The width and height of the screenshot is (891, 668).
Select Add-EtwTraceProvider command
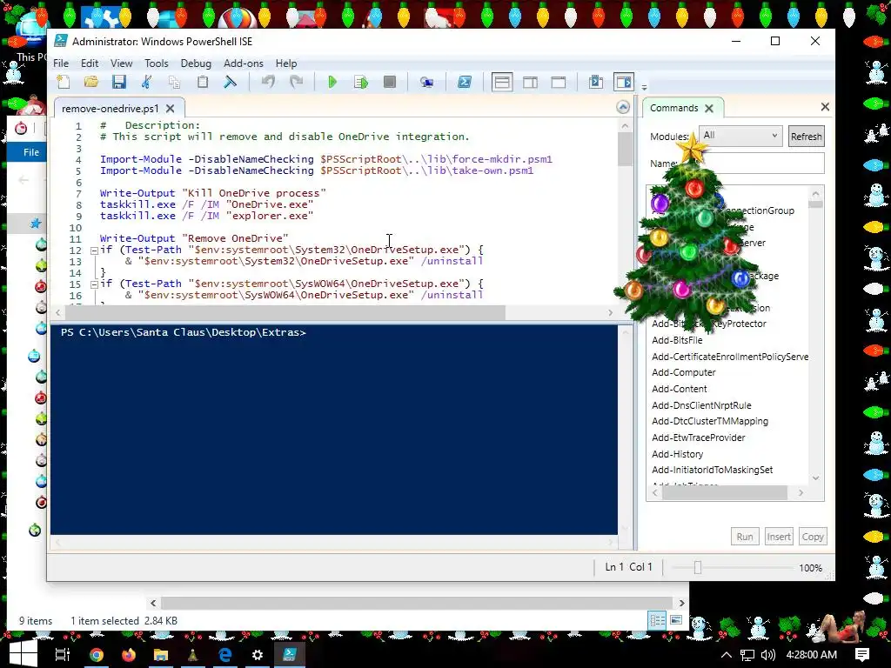(x=699, y=438)
